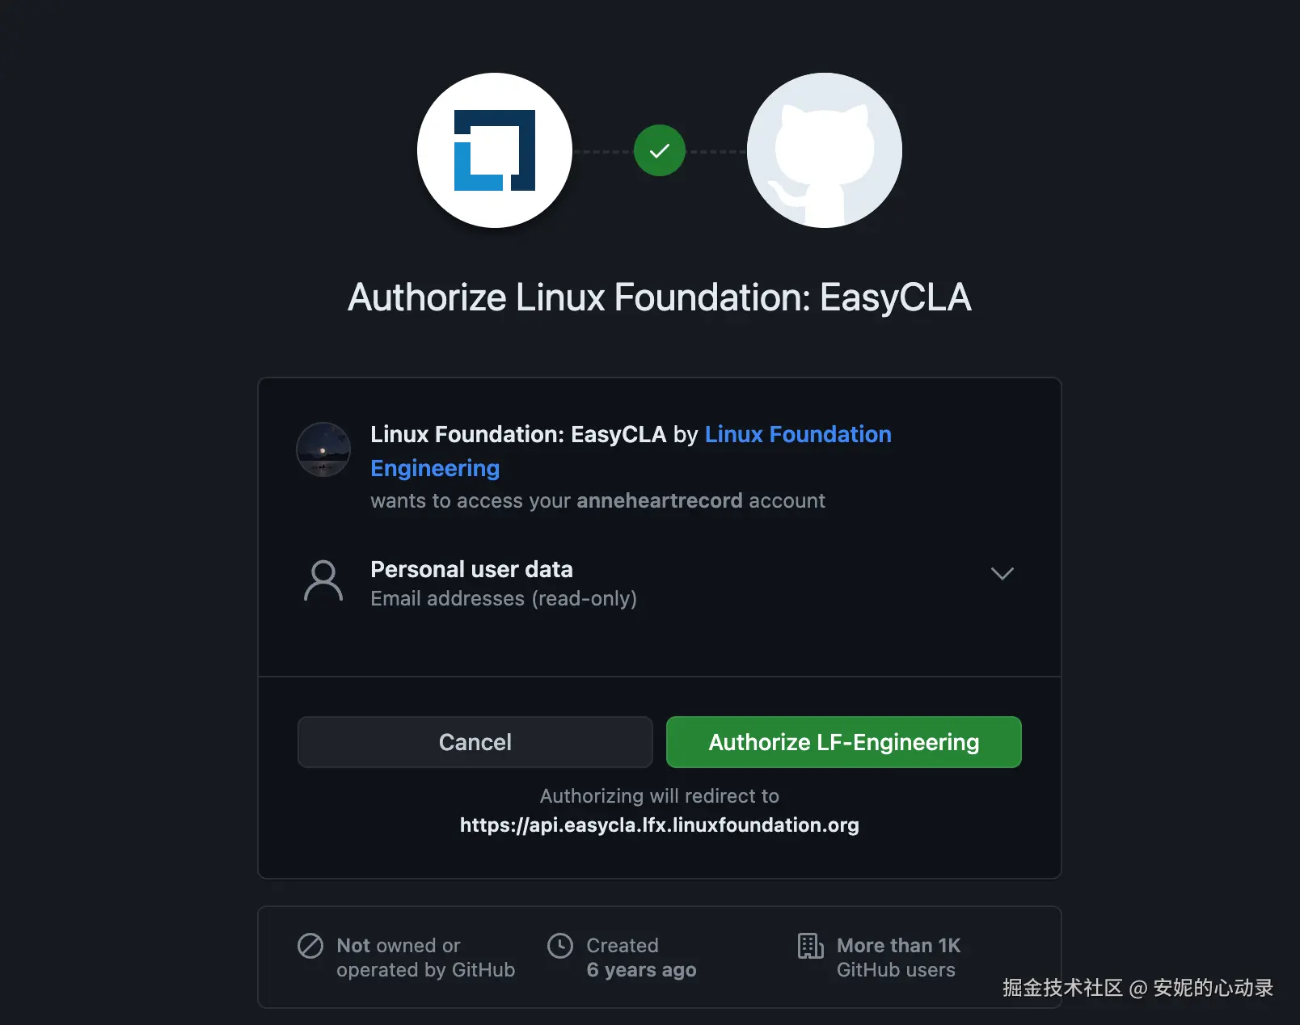Click Authorize LF-Engineering green button

(x=844, y=742)
